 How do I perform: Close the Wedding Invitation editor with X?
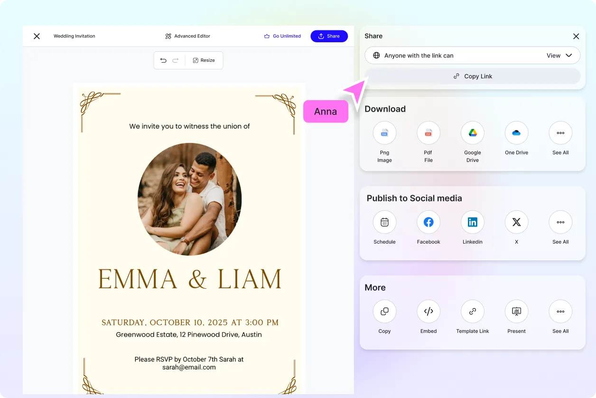[37, 36]
